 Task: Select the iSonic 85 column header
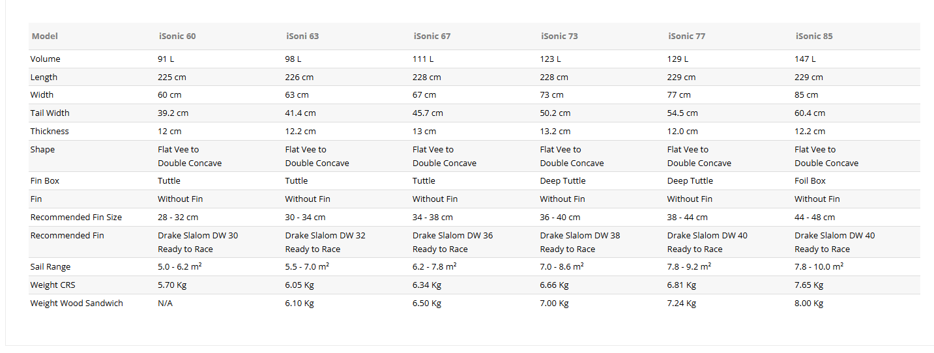pos(813,36)
